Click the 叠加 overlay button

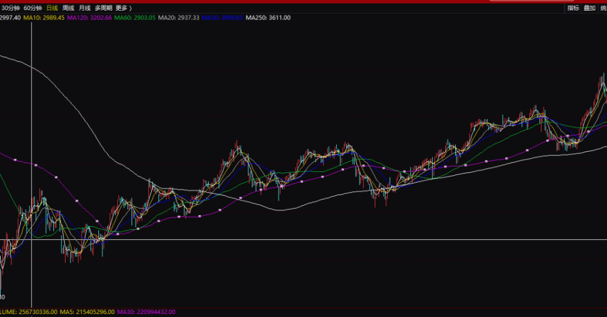(x=589, y=8)
